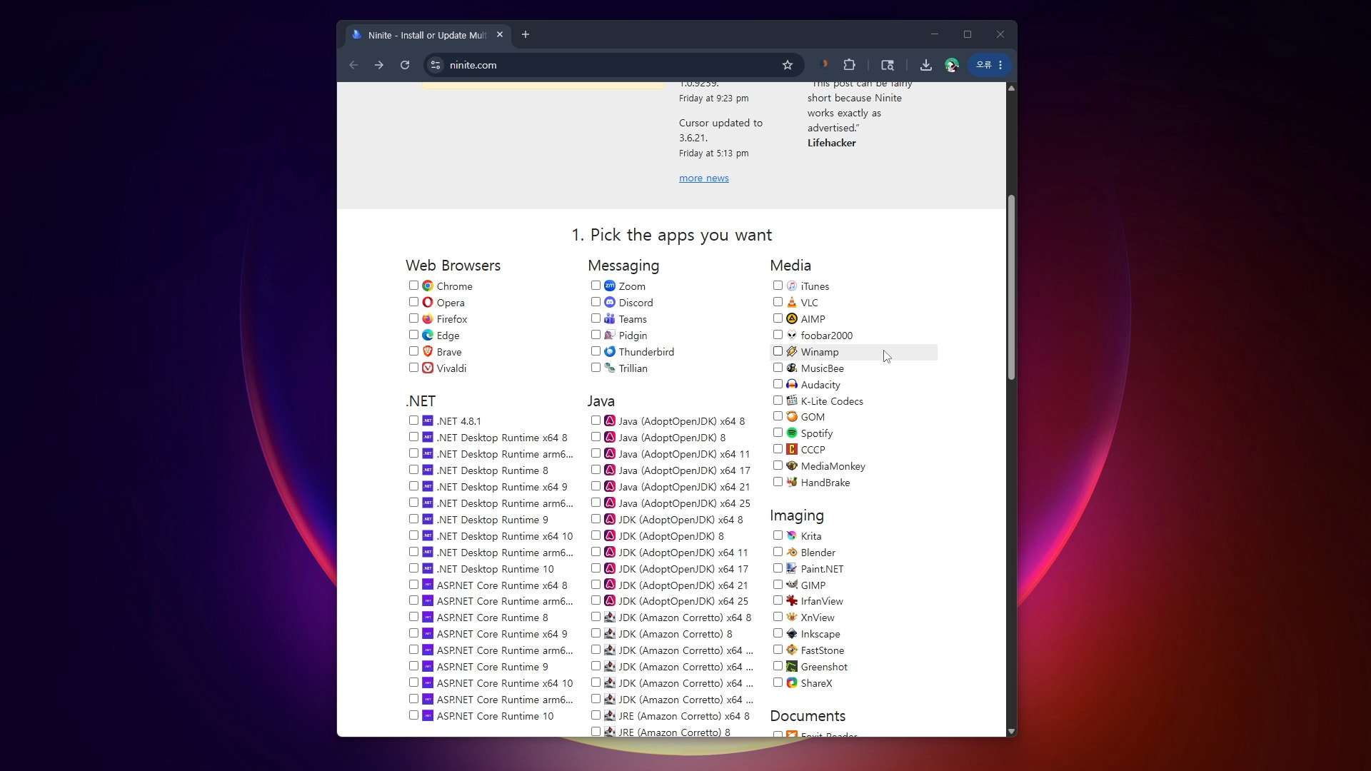This screenshot has width=1371, height=771.
Task: Open the 'more news' link
Action: click(x=704, y=178)
